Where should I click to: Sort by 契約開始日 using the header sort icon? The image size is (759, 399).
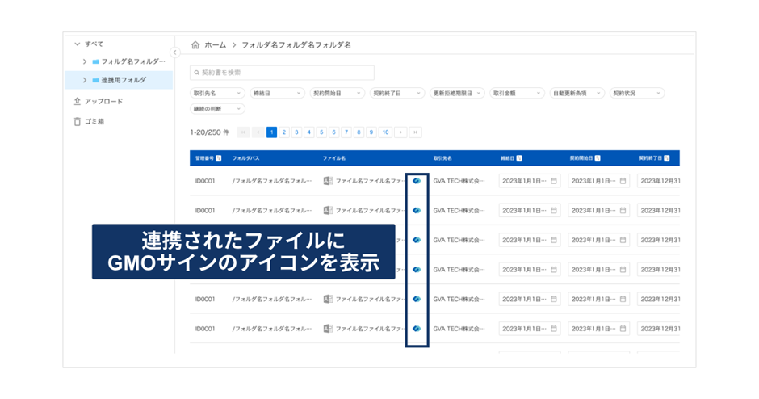[598, 158]
